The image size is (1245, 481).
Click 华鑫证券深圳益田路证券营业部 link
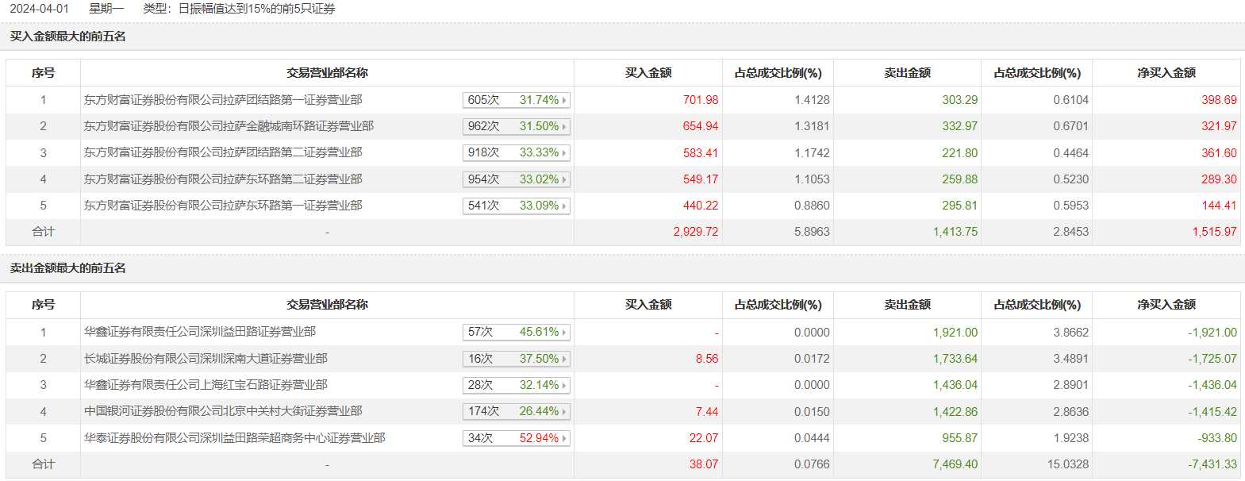coord(200,332)
